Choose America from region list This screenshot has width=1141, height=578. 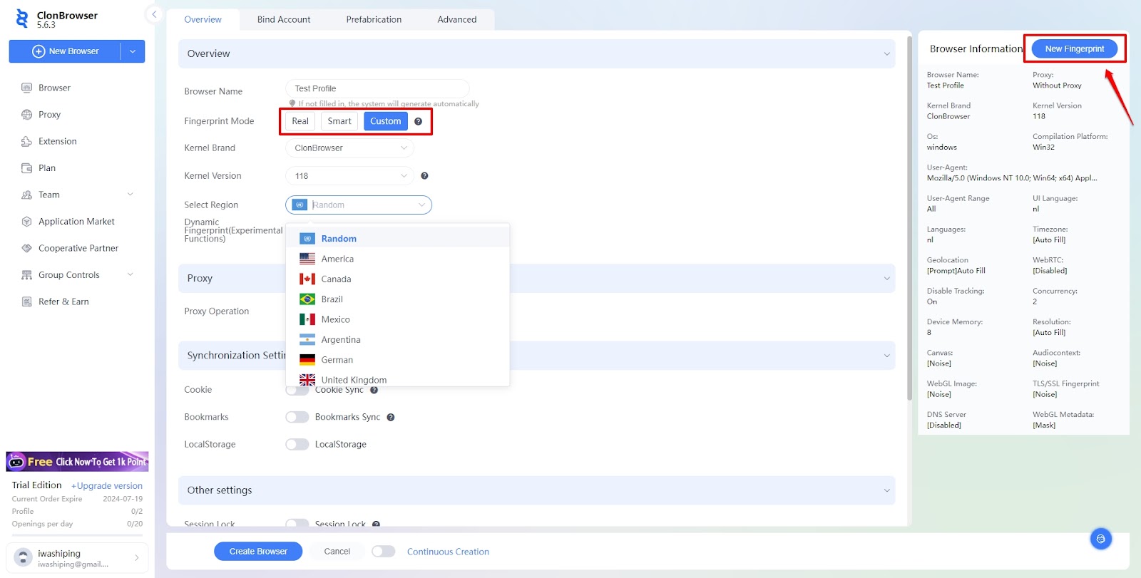398,259
